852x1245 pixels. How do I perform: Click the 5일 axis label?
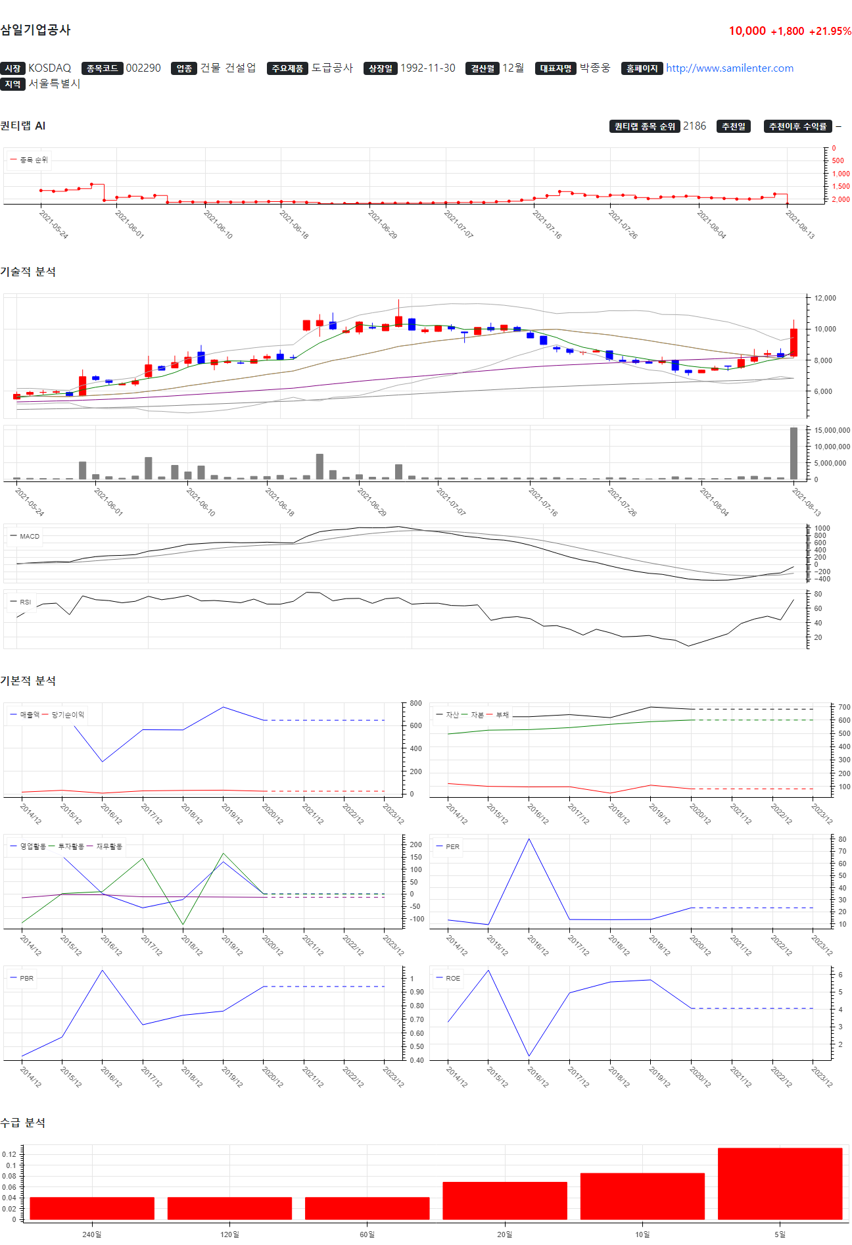[780, 1234]
